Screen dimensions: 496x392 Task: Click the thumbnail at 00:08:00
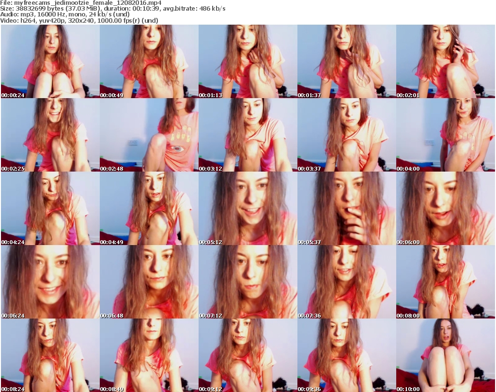(x=446, y=282)
